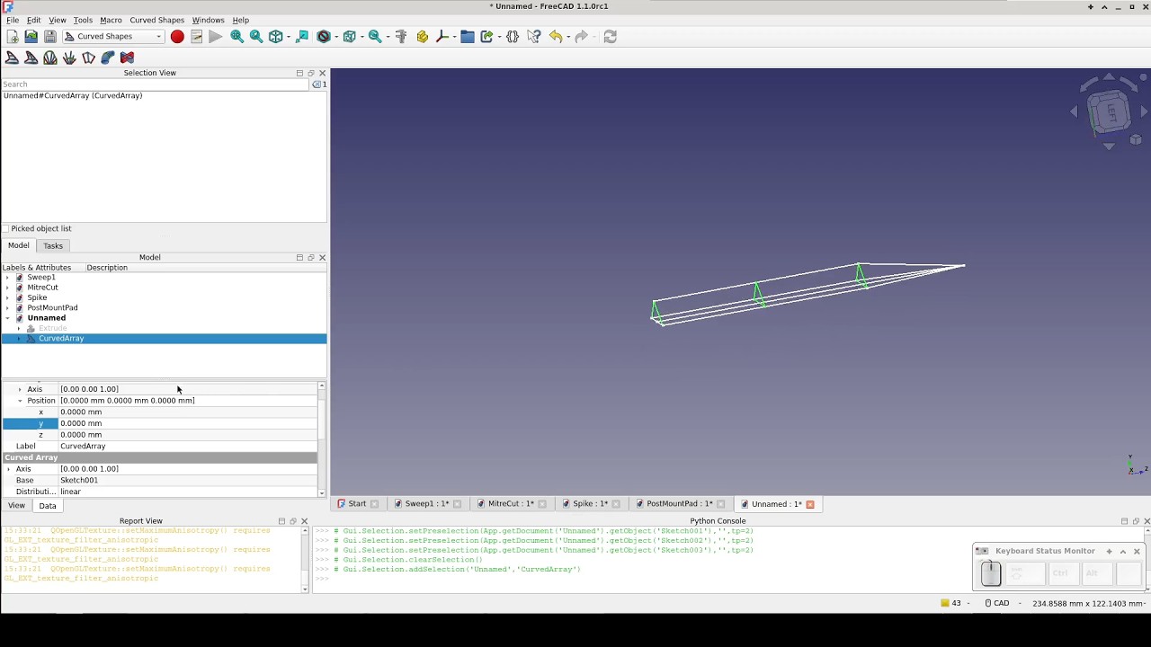This screenshot has height=647, width=1151.
Task: Open the Draw style dropdown arrow
Action: click(x=336, y=37)
